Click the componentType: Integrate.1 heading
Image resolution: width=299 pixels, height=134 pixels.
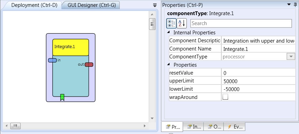point(200,13)
